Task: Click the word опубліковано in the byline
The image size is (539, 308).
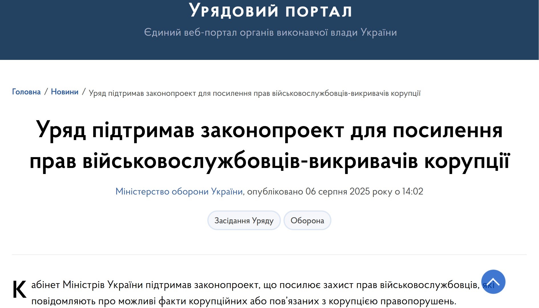Action: point(275,191)
